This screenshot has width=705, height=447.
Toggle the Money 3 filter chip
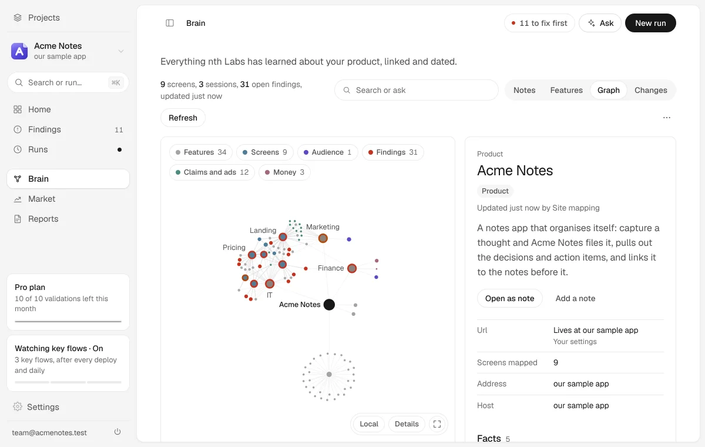(x=285, y=172)
